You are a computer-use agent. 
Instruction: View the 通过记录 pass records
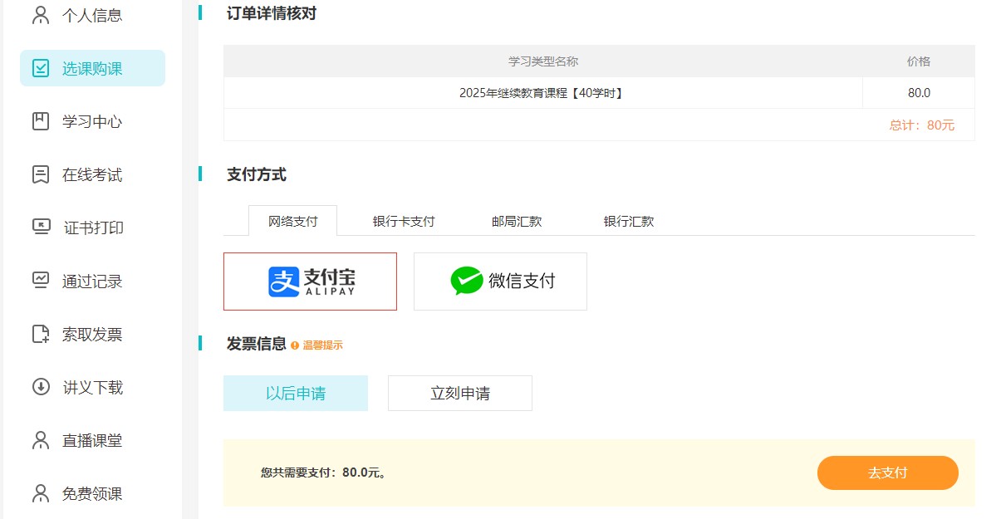tap(93, 281)
